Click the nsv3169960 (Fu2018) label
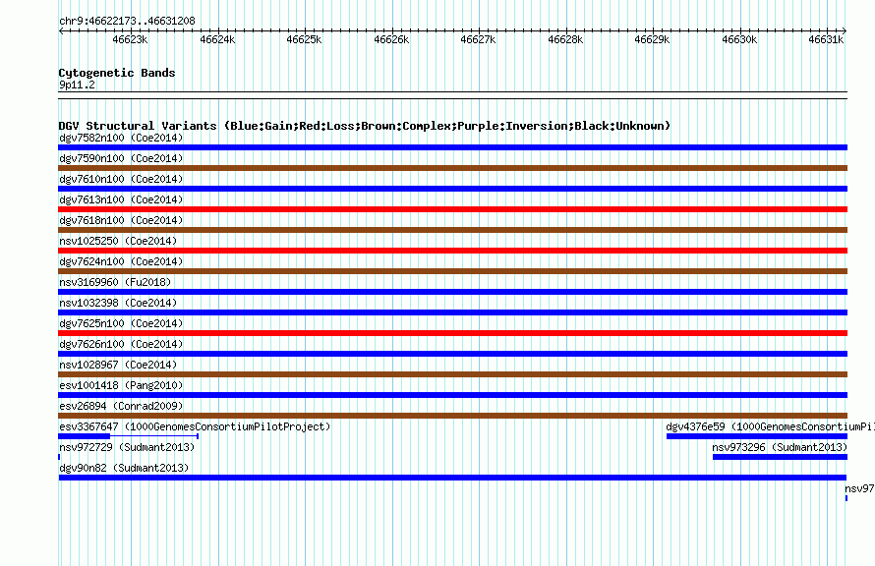The width and height of the screenshot is (875, 566). [x=115, y=282]
